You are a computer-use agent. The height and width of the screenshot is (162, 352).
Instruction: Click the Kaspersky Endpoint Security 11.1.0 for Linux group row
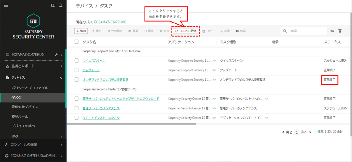(x=209, y=51)
